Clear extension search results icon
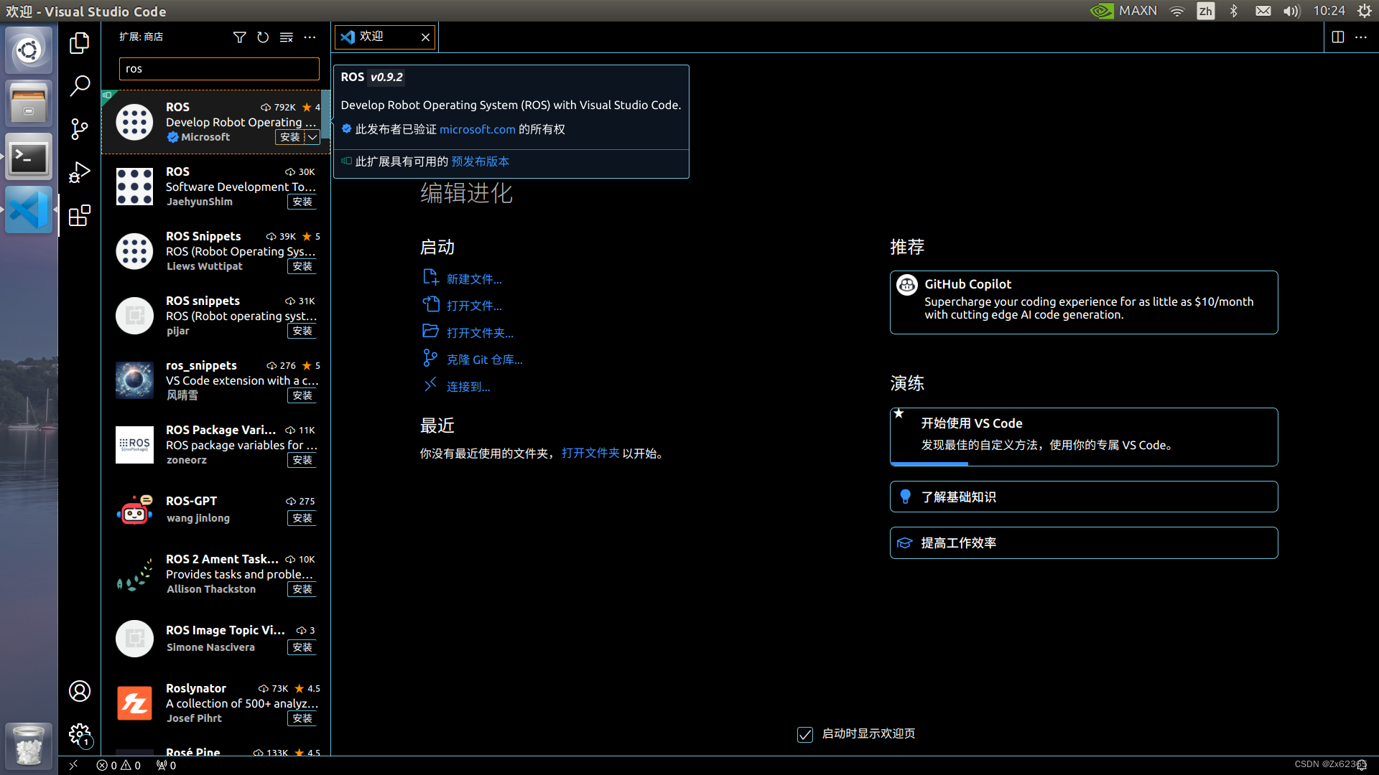The height and width of the screenshot is (775, 1379). [286, 37]
